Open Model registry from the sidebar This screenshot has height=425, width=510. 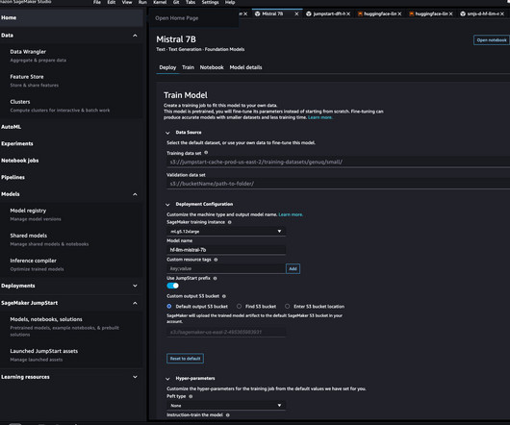[28, 211]
